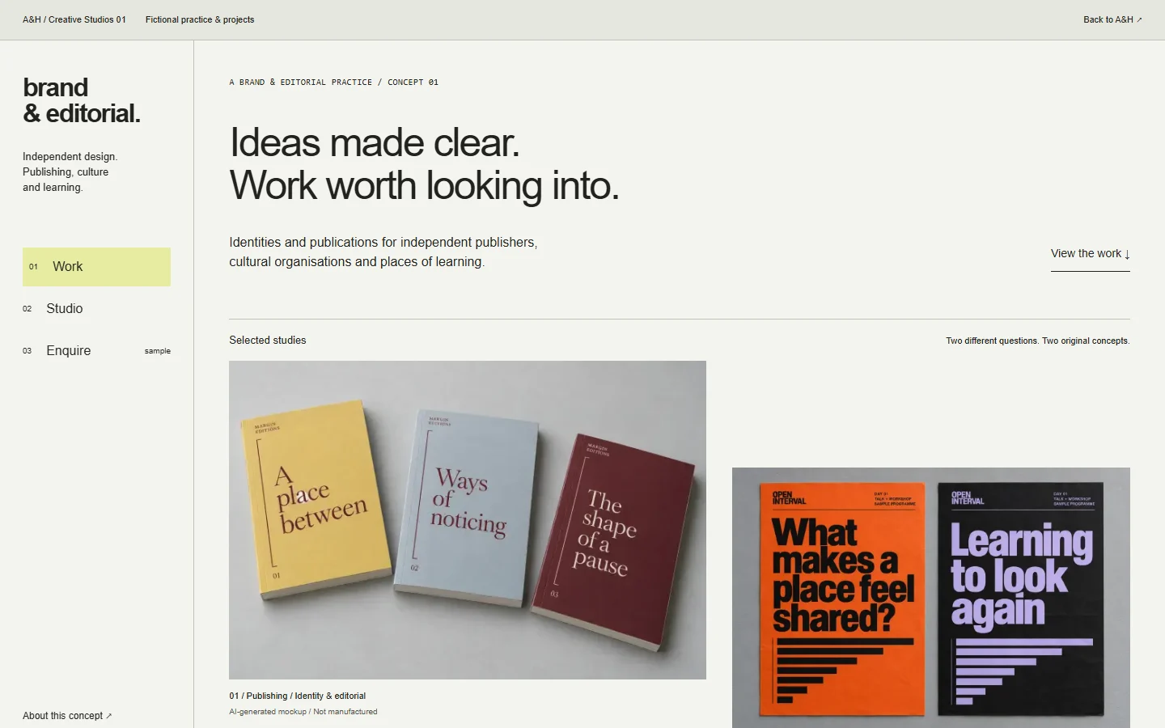This screenshot has height=728, width=1165.
Task: Open the 'Back to A&H' link
Action: click(x=1112, y=19)
